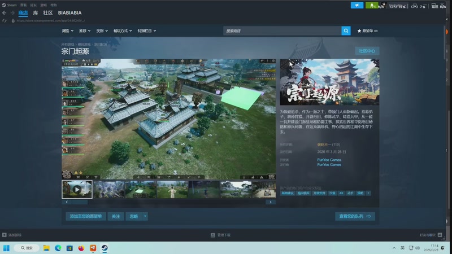The width and height of the screenshot is (452, 254).
Task: Open the Manage Downloads icon at bottom
Action: coord(213,235)
